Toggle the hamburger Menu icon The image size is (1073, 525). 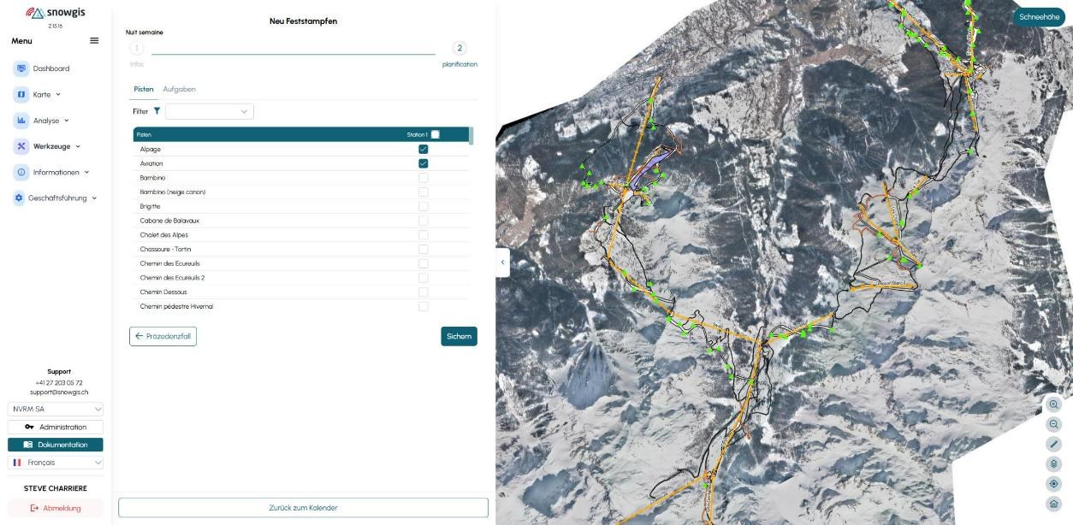pos(94,41)
